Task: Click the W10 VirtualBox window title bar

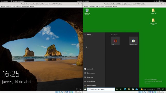Action: [x=124, y=4]
